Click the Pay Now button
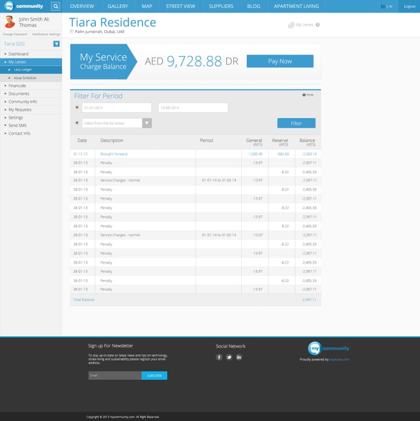420x421 pixels. point(280,61)
